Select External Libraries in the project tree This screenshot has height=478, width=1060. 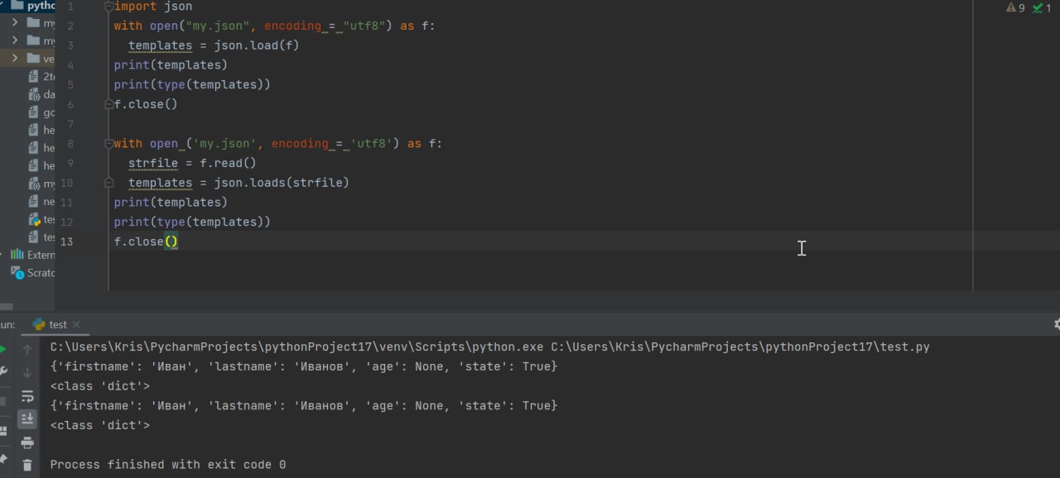coord(32,255)
